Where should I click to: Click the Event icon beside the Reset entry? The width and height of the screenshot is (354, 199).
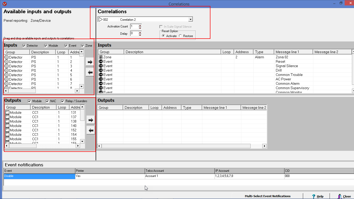(100, 61)
